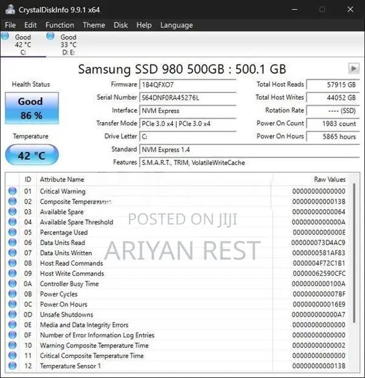Viewport: 365px width, 378px height.
Task: Open the Edit menu
Action: click(30, 25)
